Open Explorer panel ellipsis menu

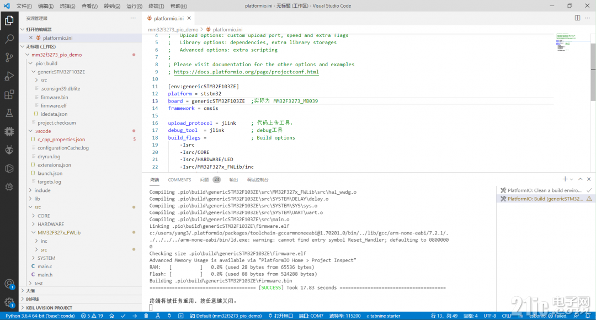[133, 18]
